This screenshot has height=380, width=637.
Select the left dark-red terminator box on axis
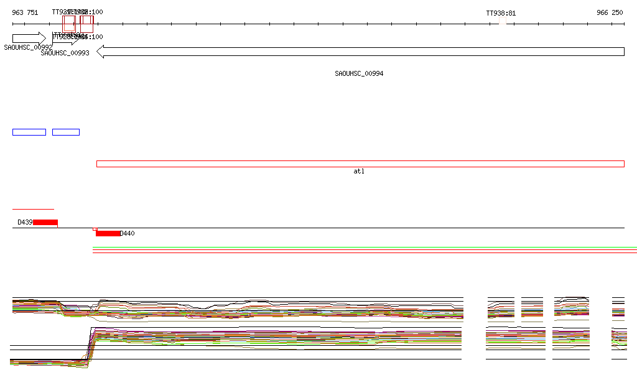(x=69, y=24)
